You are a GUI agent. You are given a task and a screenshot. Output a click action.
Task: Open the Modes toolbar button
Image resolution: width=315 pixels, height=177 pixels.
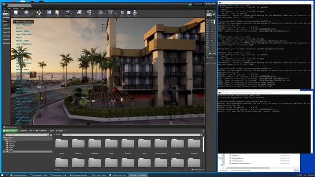click(x=39, y=13)
